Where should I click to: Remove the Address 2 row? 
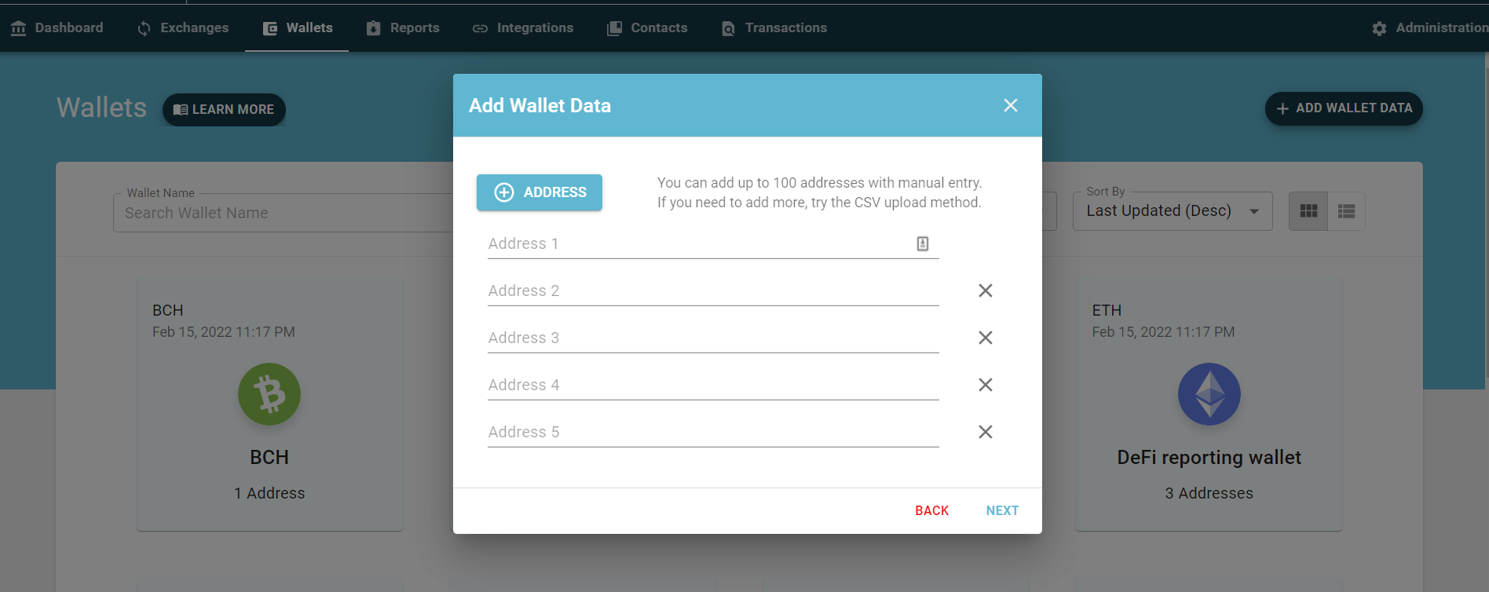(986, 291)
